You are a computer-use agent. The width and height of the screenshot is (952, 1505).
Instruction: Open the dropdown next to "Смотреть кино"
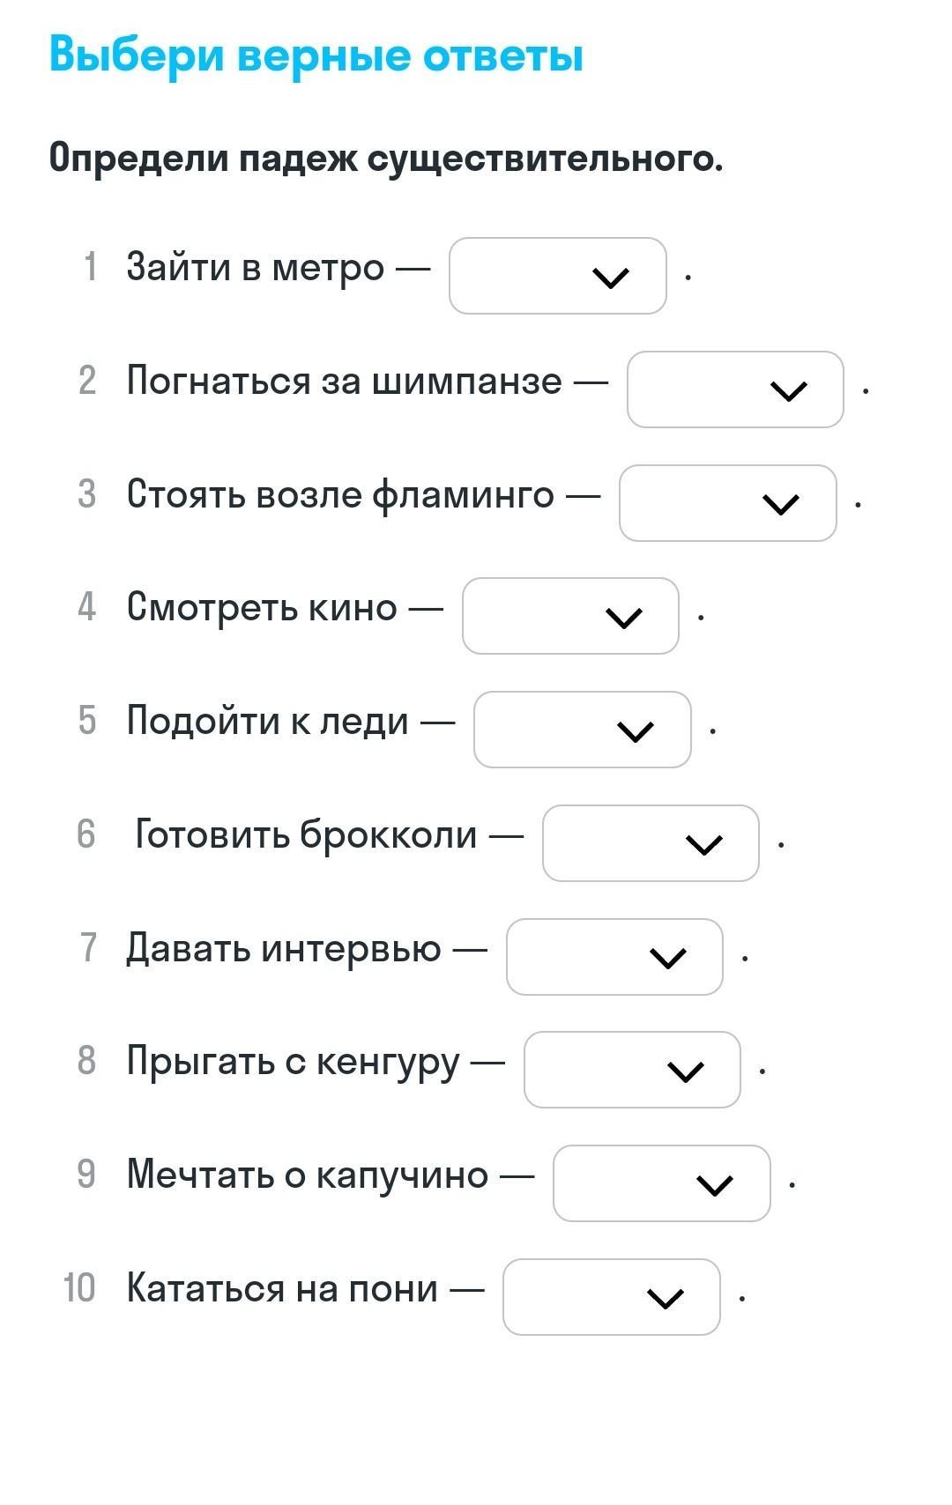570,616
